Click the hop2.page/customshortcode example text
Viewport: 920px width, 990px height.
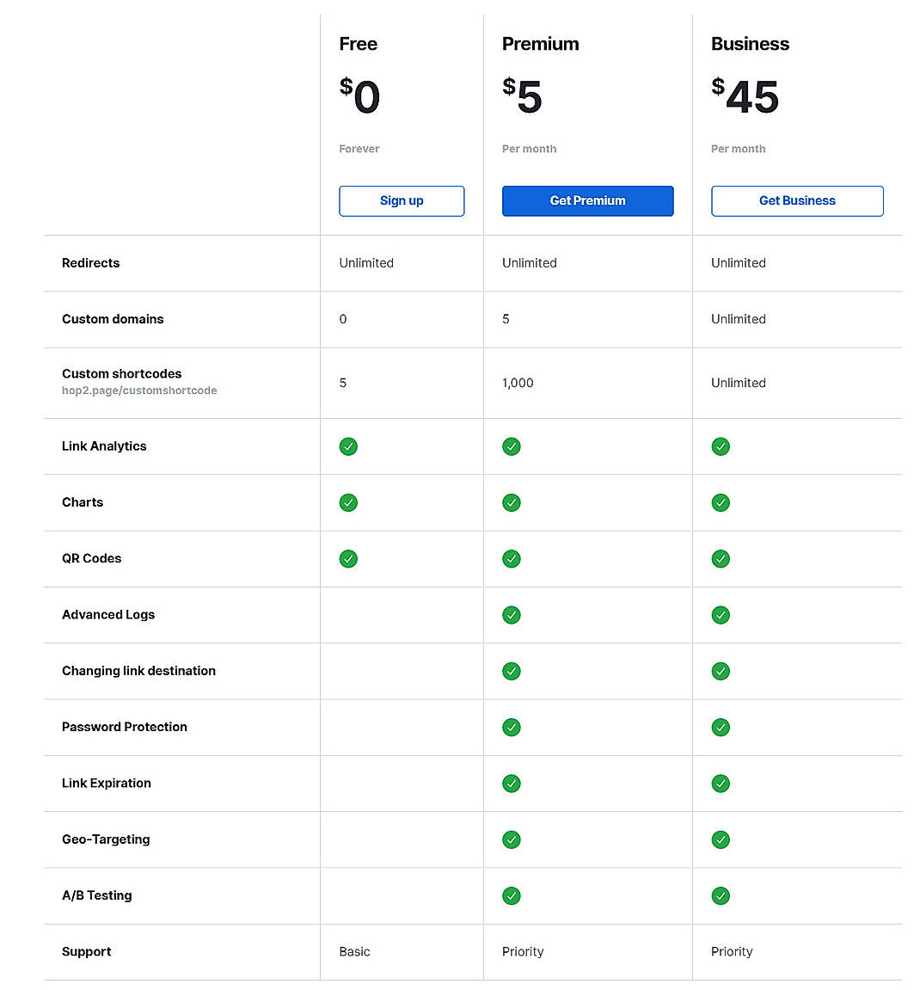click(139, 390)
